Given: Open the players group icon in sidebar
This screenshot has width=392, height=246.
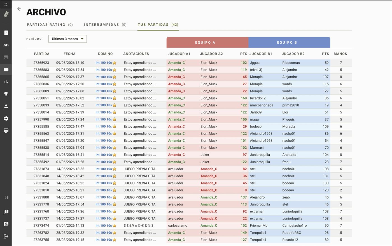Looking at the screenshot, I should pos(6,45).
